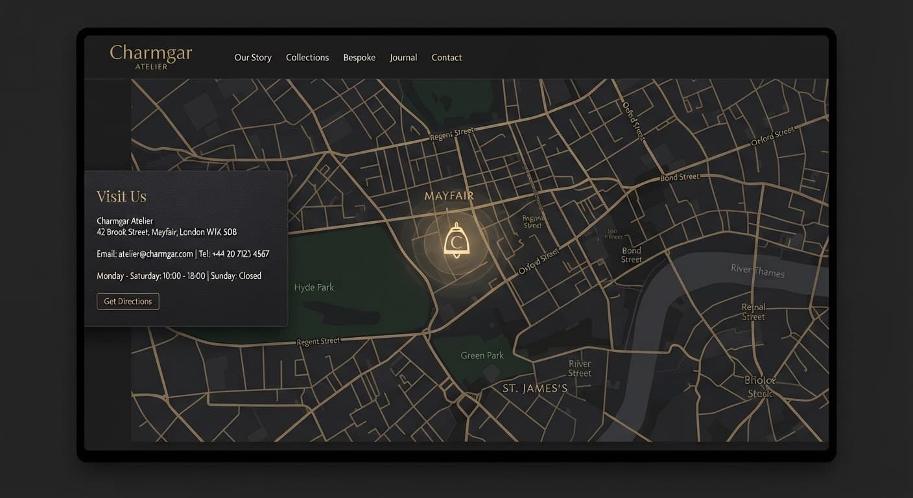Click the ST. JAMES'S district label
913x498 pixels.
tap(535, 388)
